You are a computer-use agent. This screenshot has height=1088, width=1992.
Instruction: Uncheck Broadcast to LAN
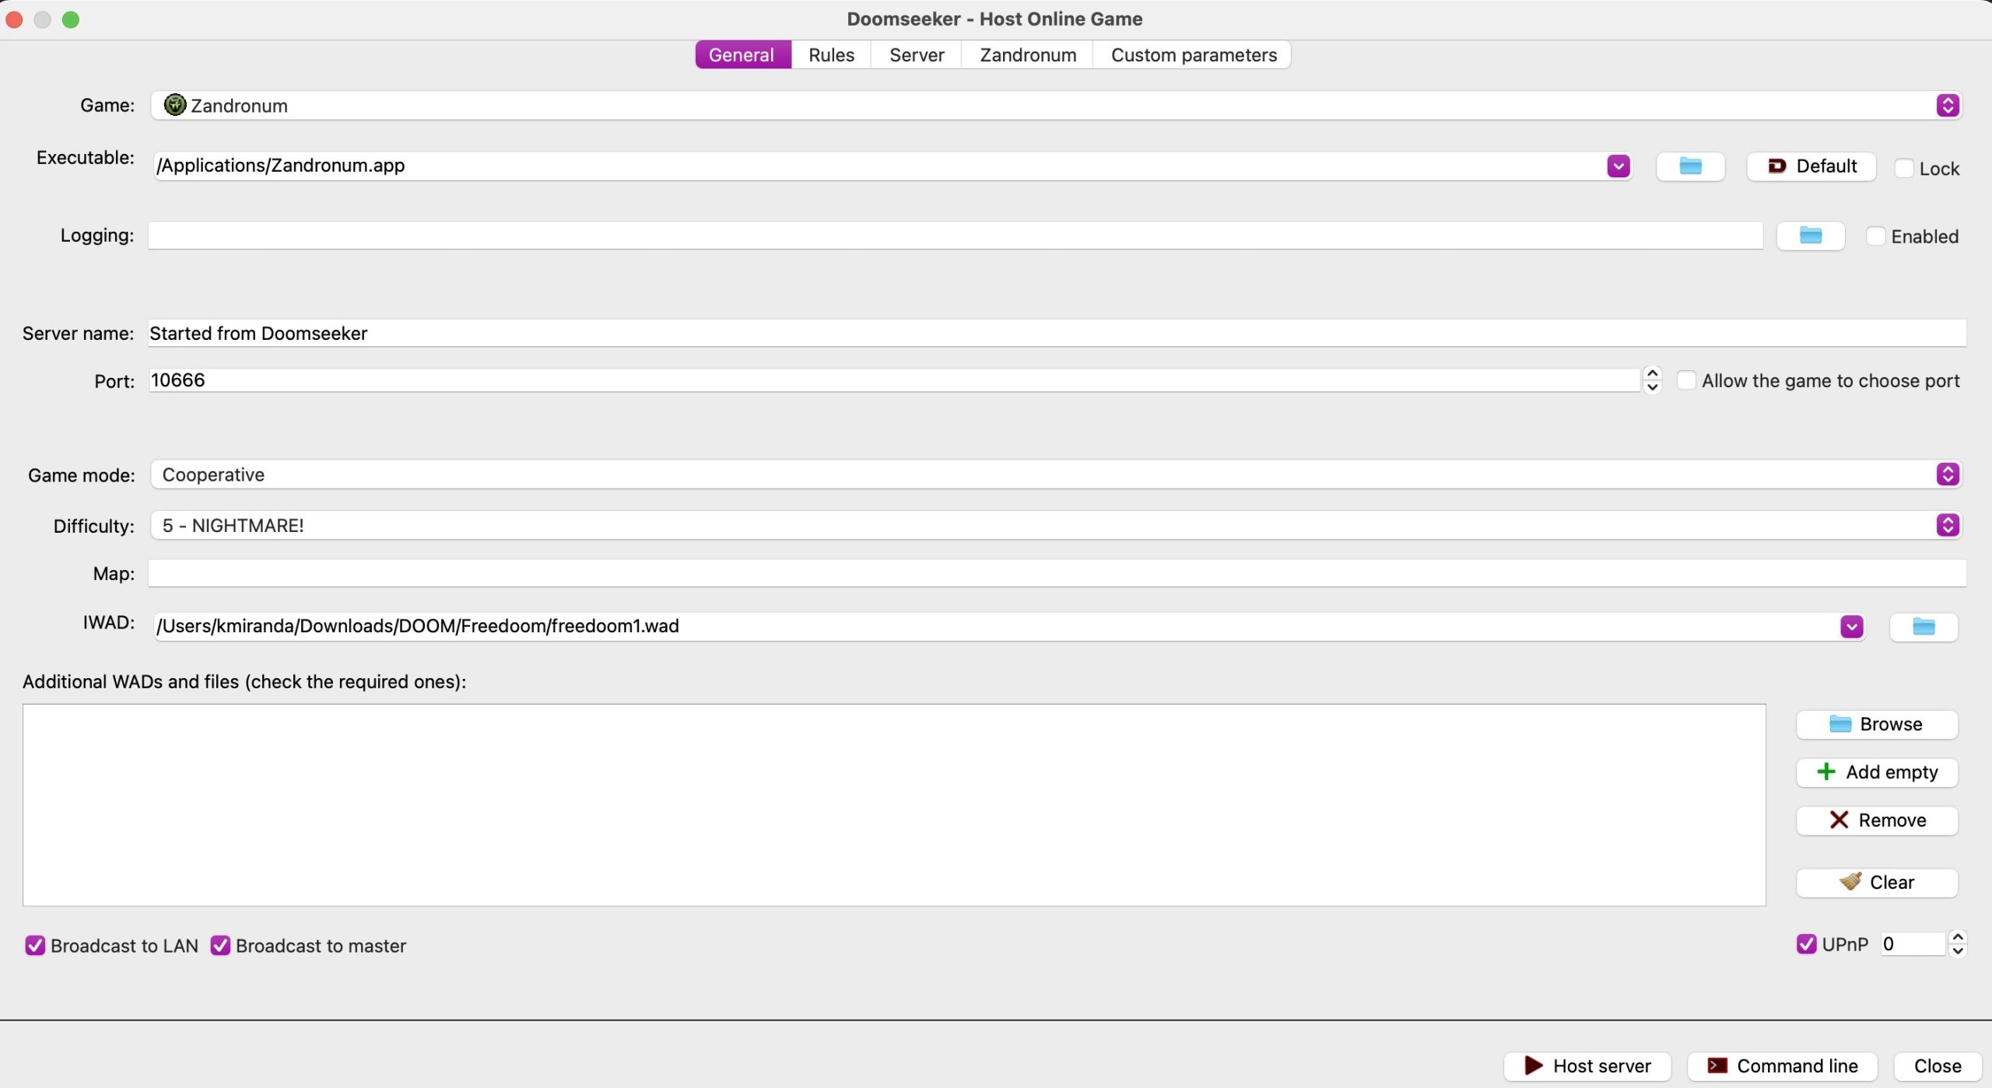pos(35,946)
